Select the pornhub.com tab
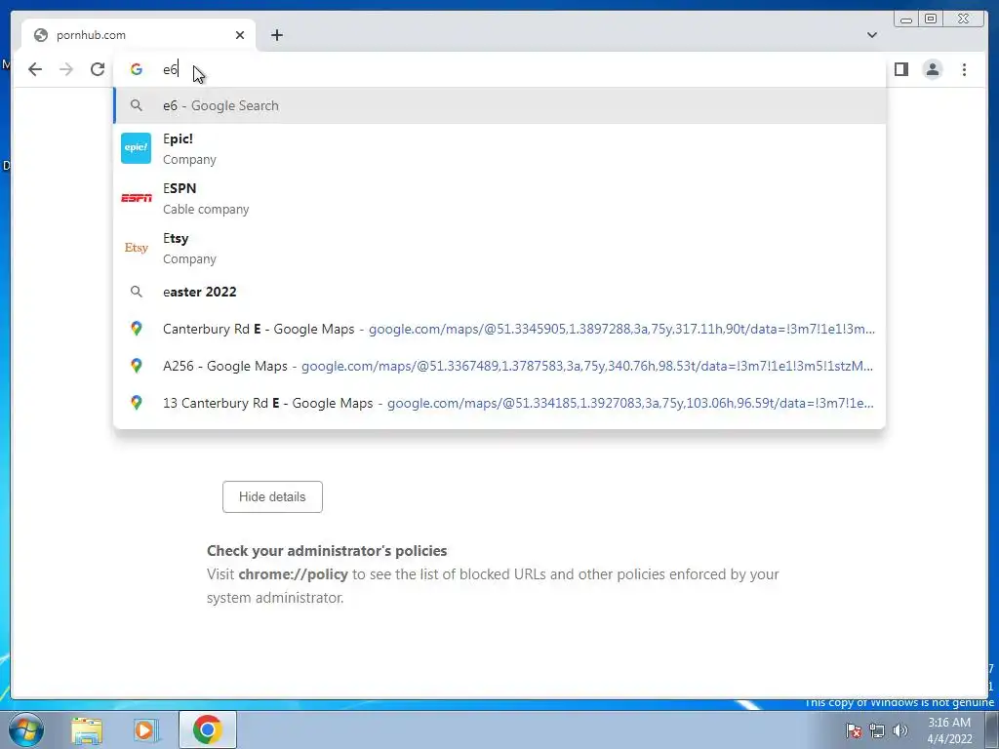The image size is (999, 749). coord(139,35)
